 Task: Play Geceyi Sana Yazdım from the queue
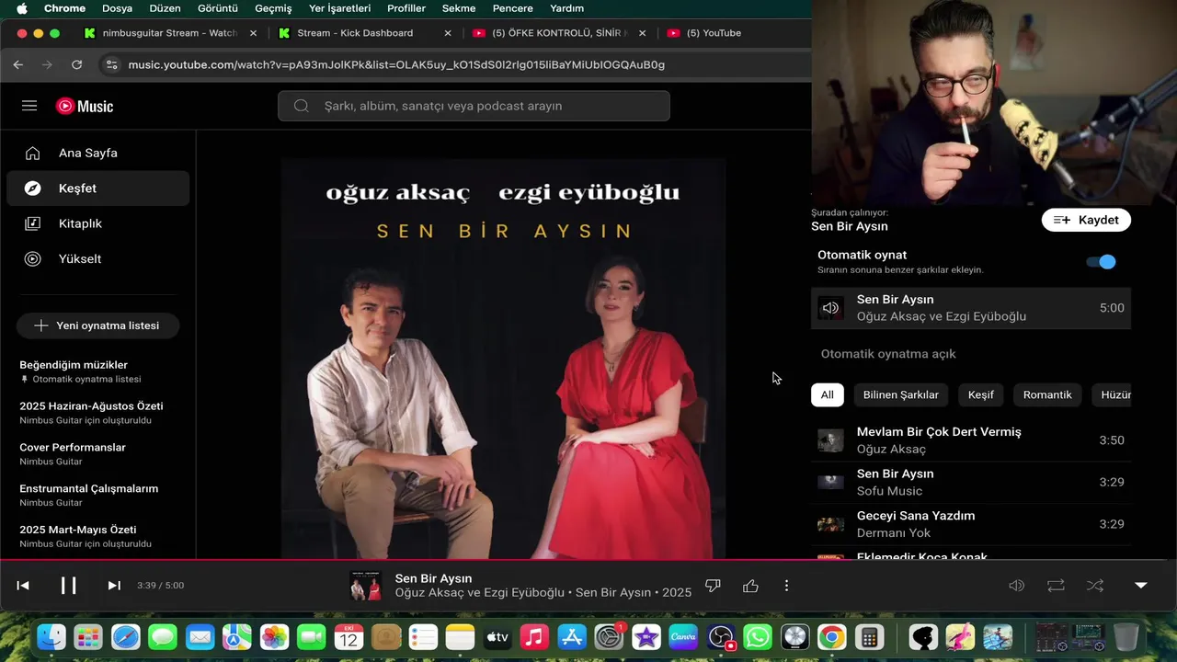click(971, 524)
